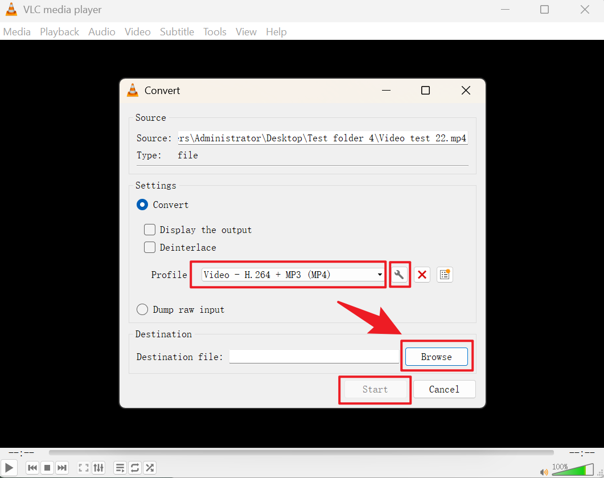This screenshot has width=604, height=478.
Task: Show extended settings equalizer icon
Action: pyautogui.click(x=98, y=468)
